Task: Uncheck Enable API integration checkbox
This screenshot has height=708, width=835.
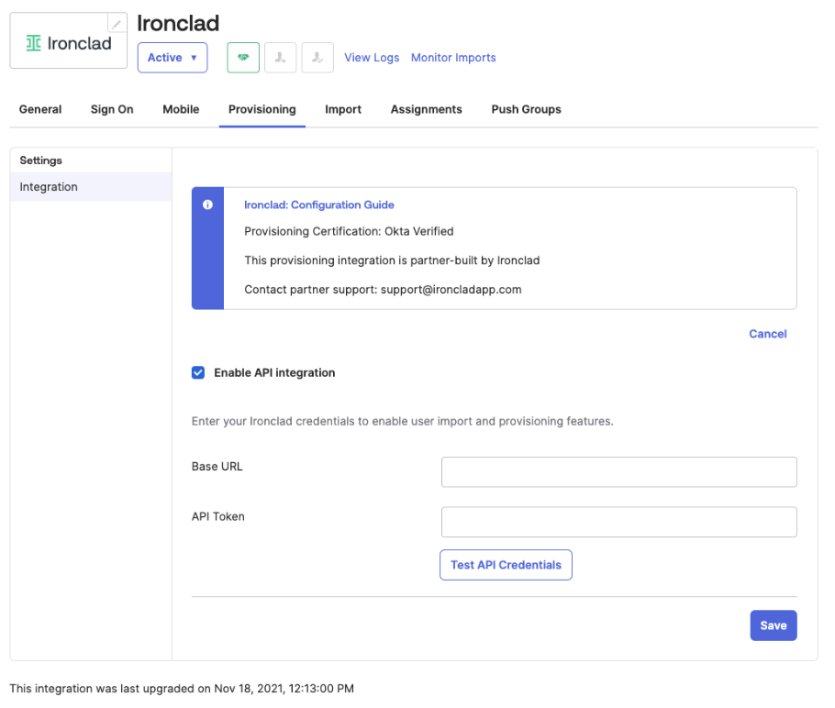Action: (198, 372)
